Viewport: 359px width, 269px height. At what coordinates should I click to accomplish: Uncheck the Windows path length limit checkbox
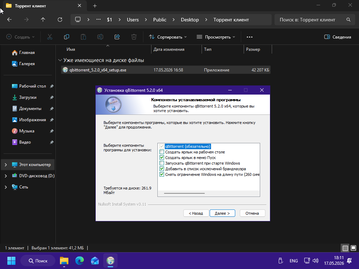click(x=162, y=174)
